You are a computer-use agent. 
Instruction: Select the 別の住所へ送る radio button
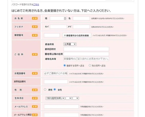point(90,65)
